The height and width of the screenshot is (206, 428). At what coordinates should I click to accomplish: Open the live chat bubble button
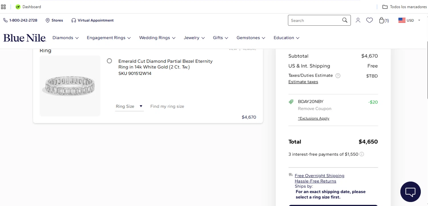point(410,192)
